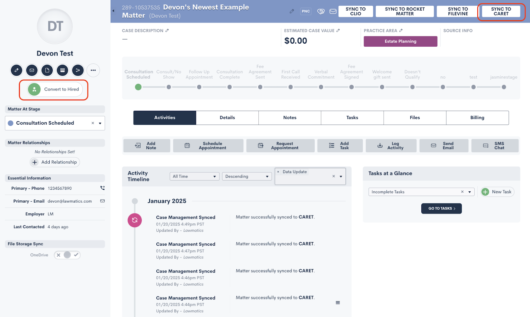
Task: Click the envelope icon in header
Action: point(333,11)
